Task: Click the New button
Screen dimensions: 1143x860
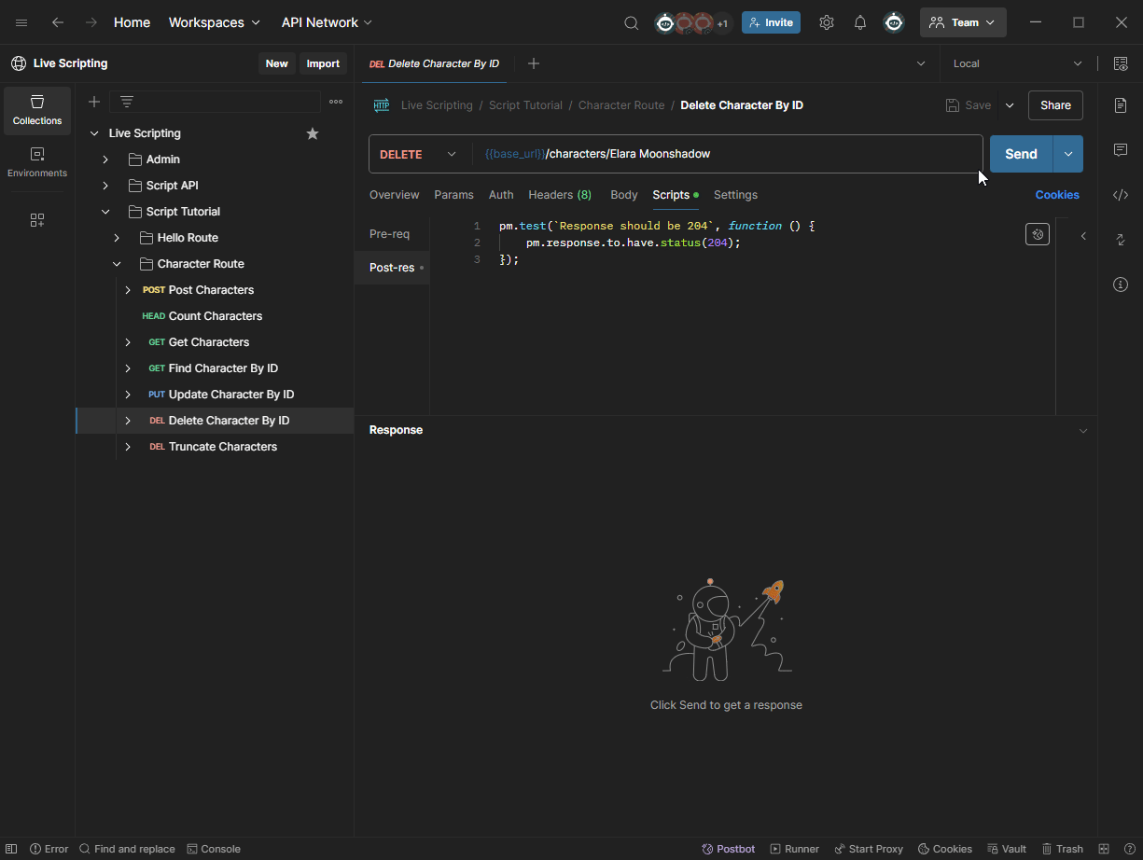Action: 277,63
